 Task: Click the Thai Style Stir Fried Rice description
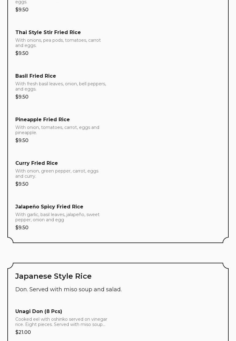[58, 43]
